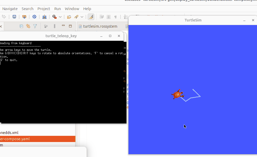Image resolution: width=257 pixels, height=157 pixels.
Task: Click the TurtleSim window title bar
Action: tap(193, 20)
